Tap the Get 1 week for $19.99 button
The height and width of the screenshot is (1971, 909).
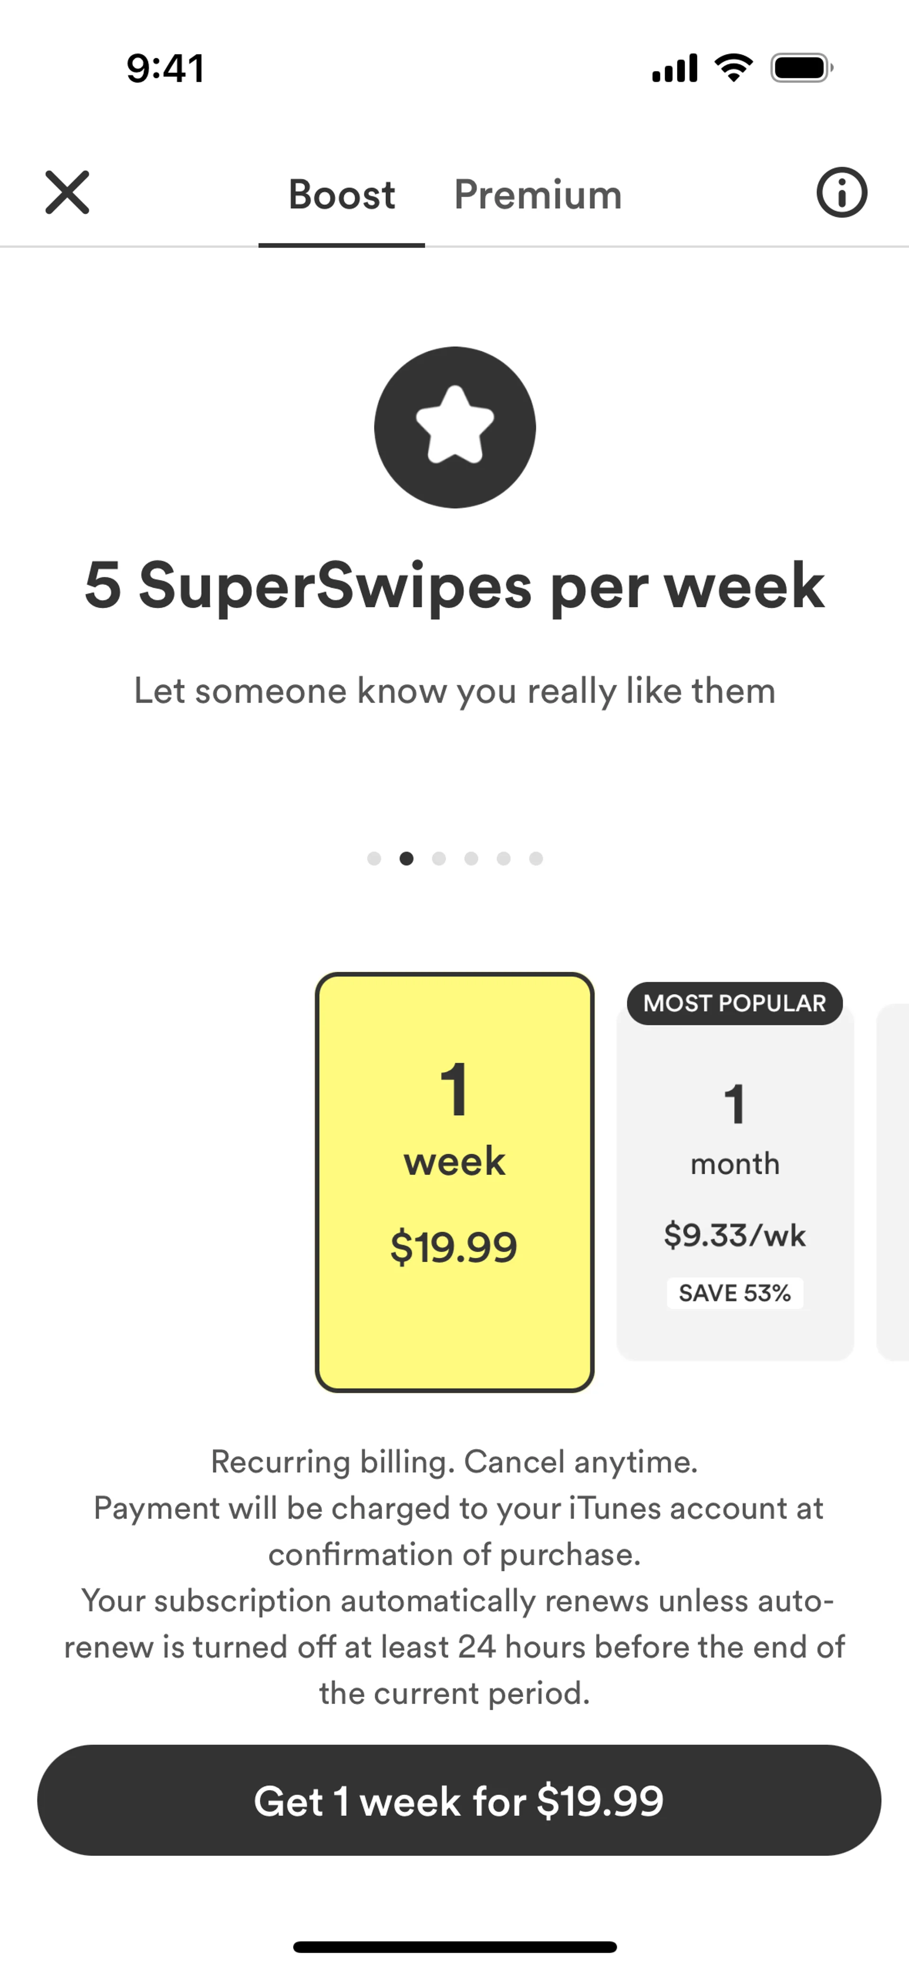pos(459,1800)
